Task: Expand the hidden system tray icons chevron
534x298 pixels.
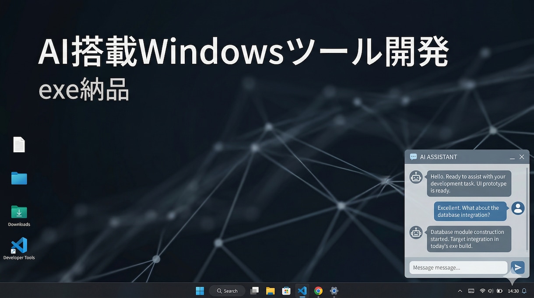Action: (460, 291)
